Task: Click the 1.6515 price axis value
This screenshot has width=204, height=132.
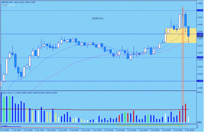Action: [200, 74]
